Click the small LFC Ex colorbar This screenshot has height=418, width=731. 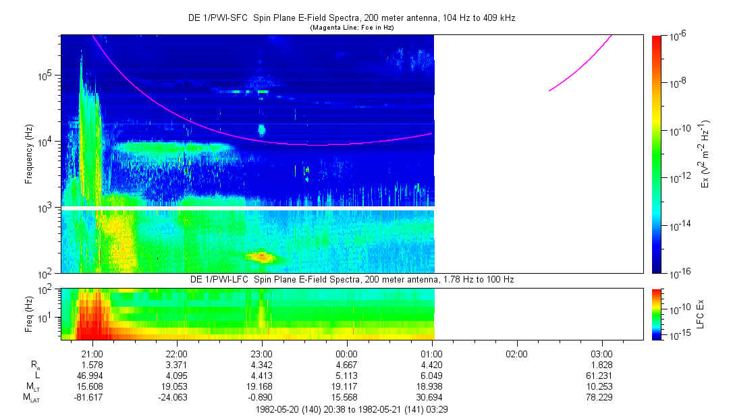tap(657, 313)
